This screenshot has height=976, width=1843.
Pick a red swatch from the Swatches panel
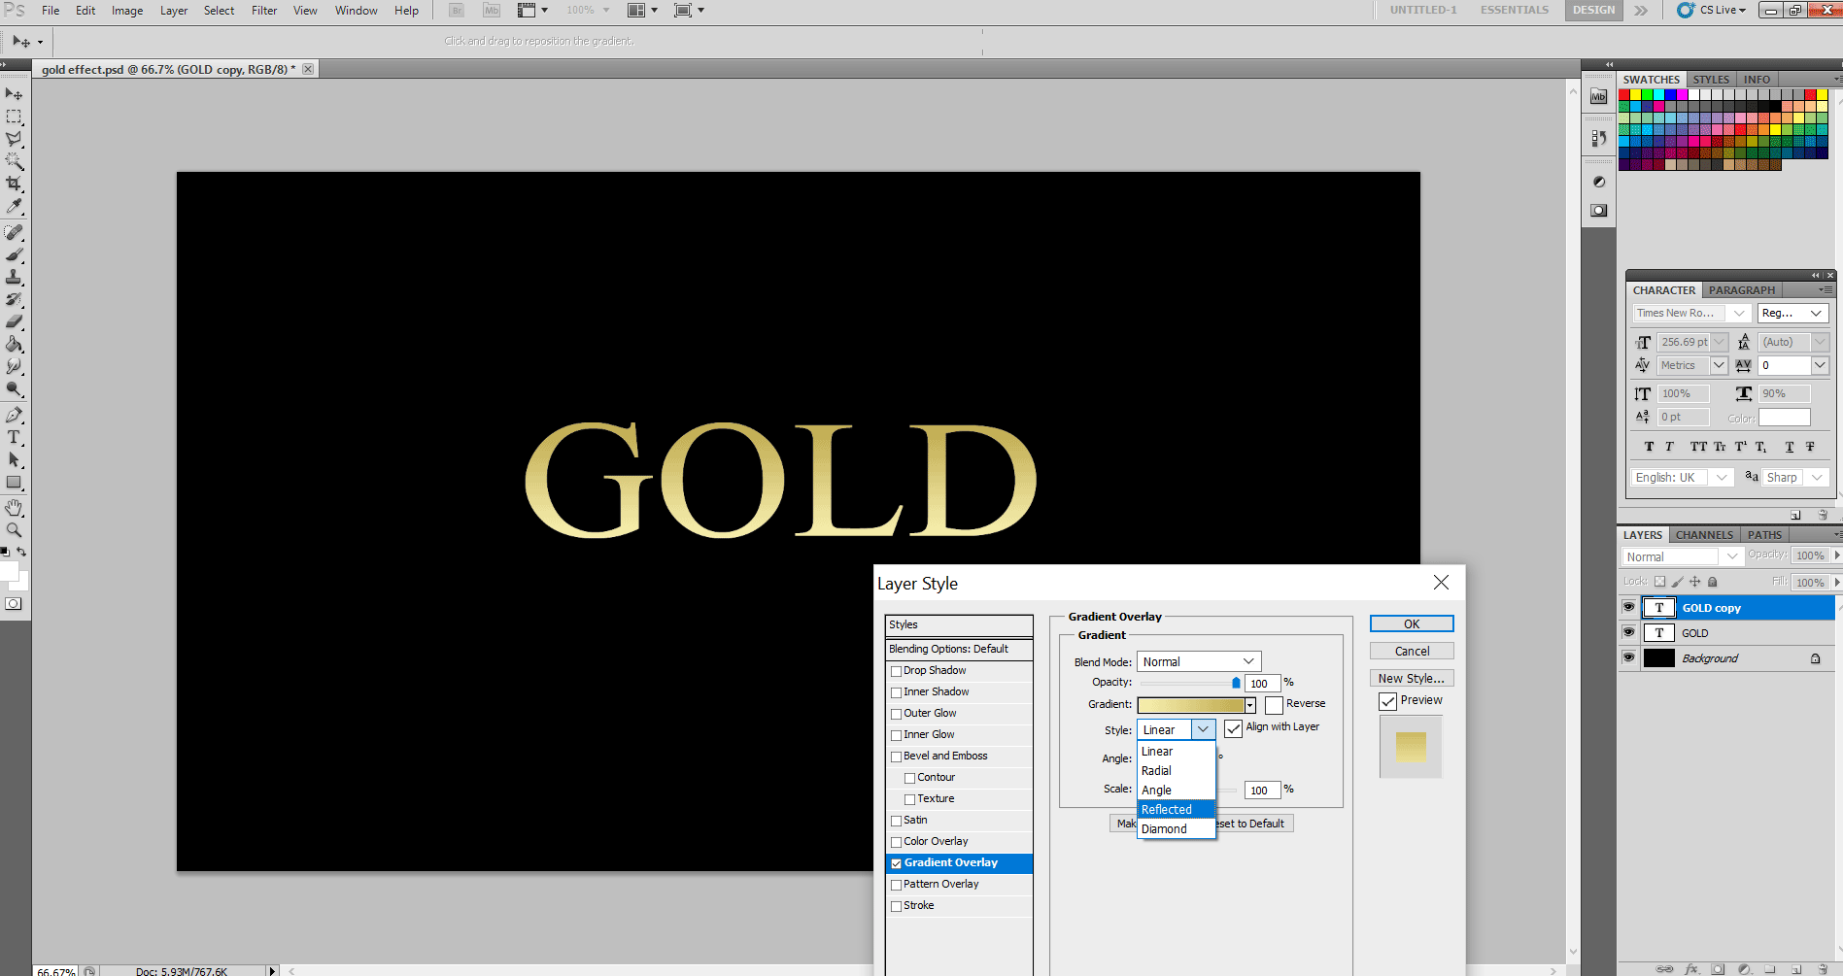click(x=1626, y=95)
